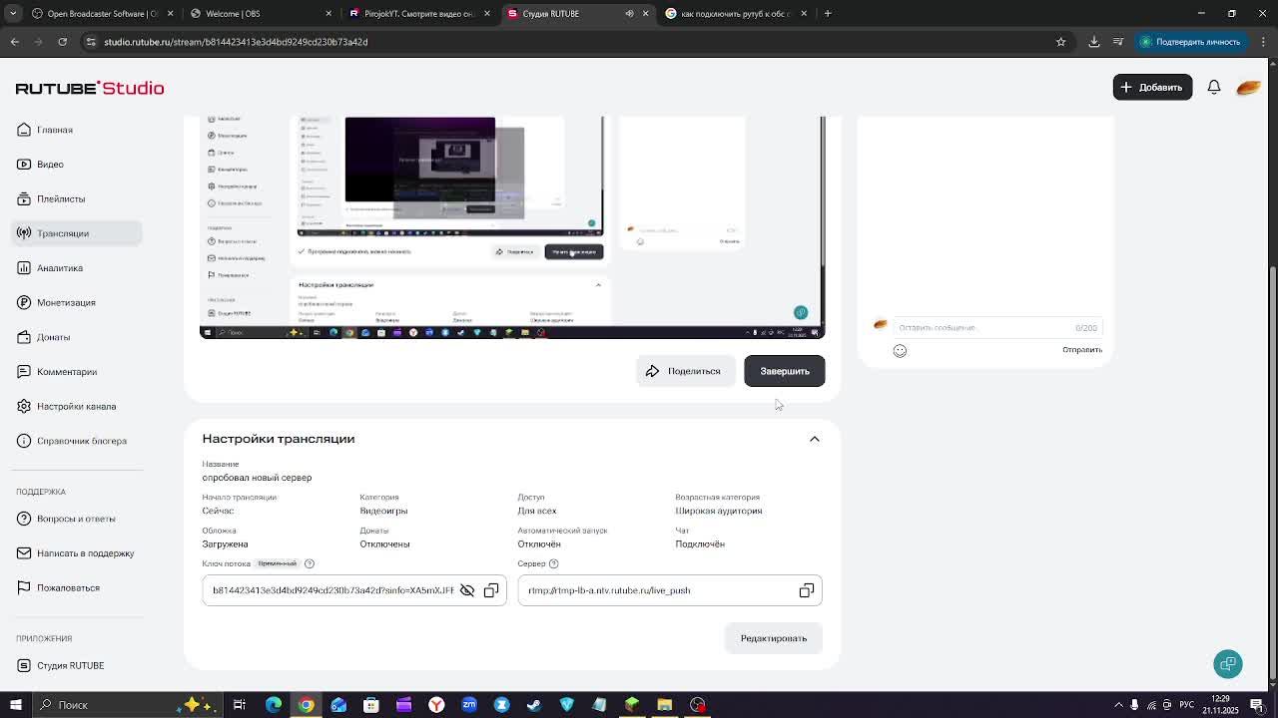Click the Донаты heart icon
This screenshot has width=1278, height=718.
24,337
